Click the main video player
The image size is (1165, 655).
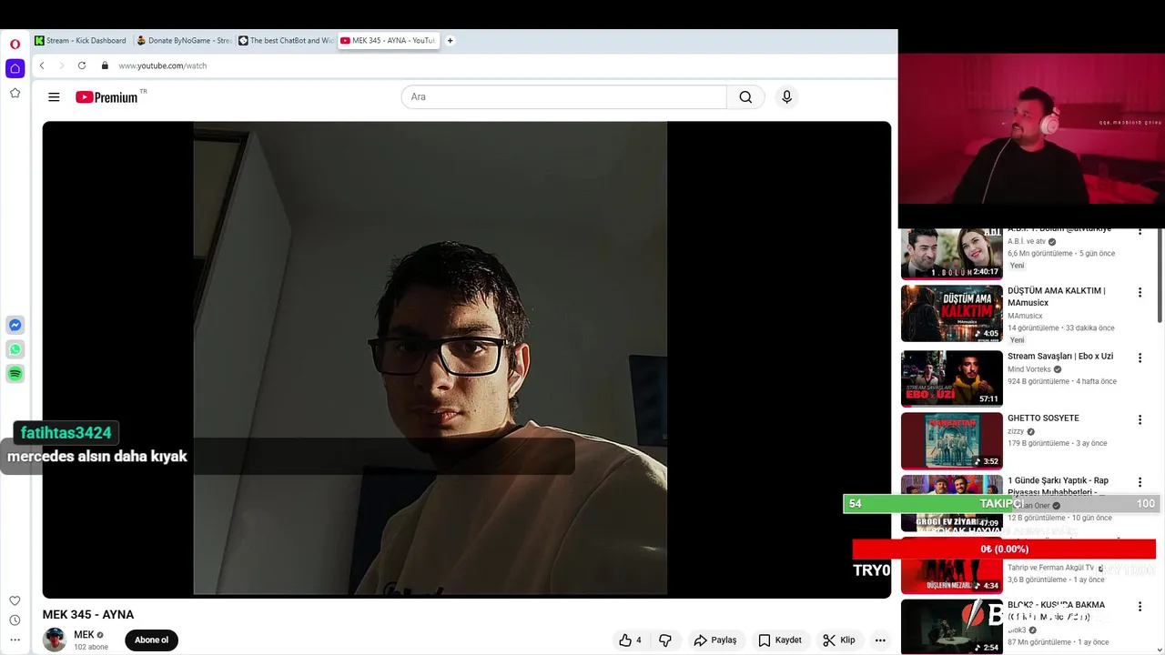coord(466,359)
